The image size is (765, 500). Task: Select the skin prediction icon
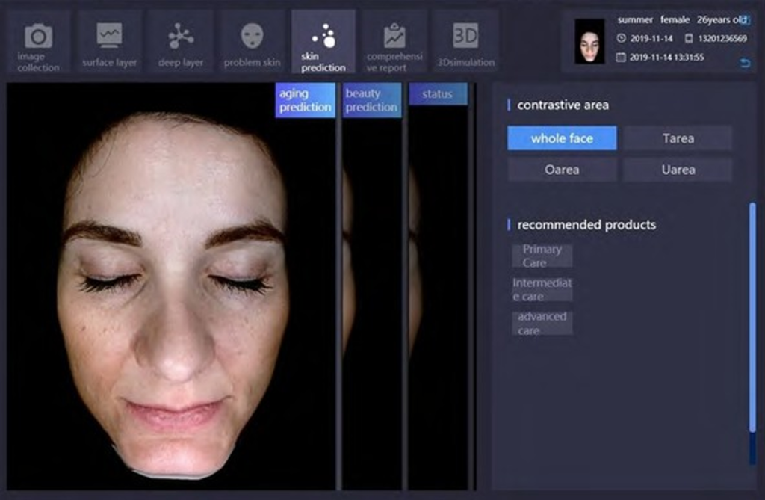click(323, 36)
